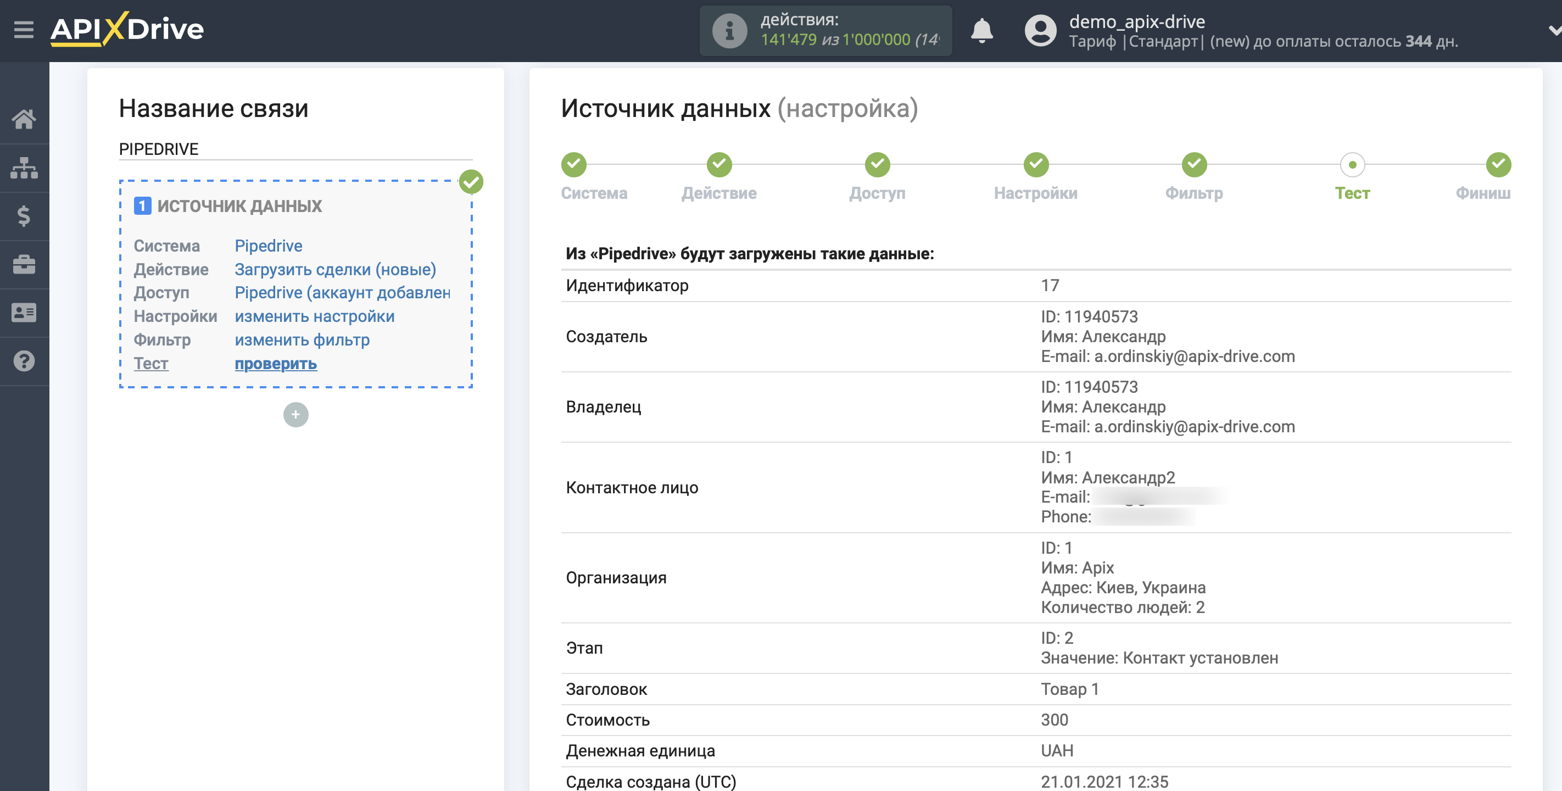Go to the Система step circle
This screenshot has width=1562, height=791.
[x=573, y=164]
